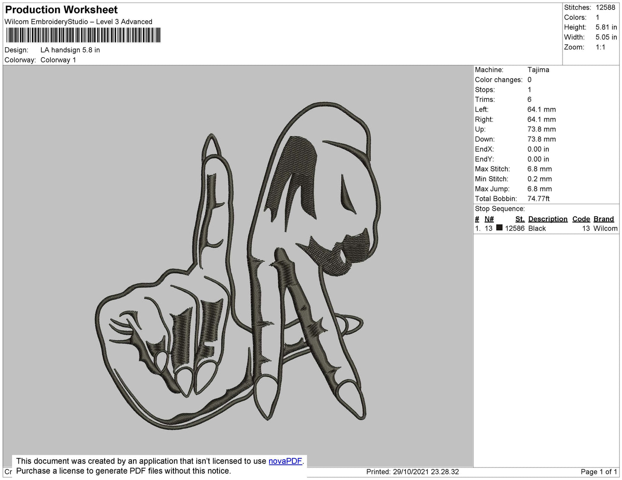Click the printed date '29/10/2021 23.28.32'

click(x=426, y=472)
